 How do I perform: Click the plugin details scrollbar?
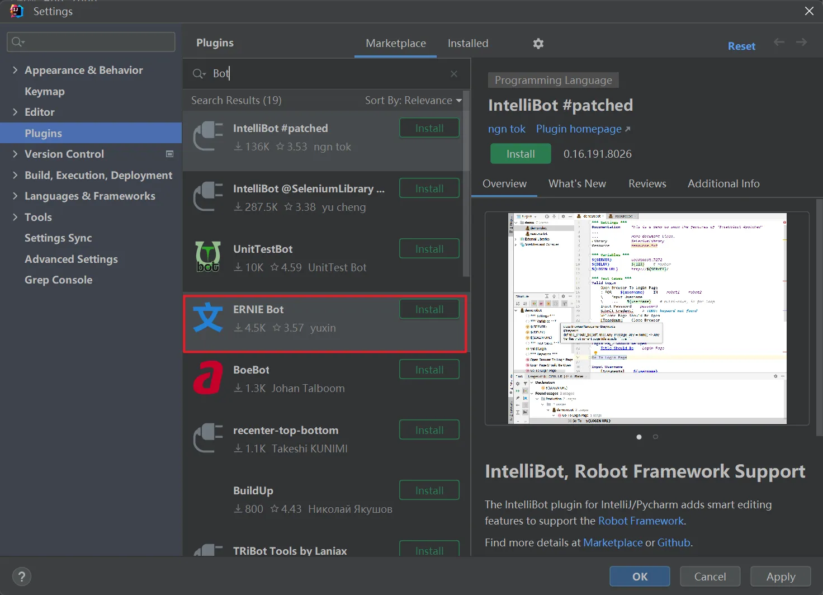(x=819, y=317)
